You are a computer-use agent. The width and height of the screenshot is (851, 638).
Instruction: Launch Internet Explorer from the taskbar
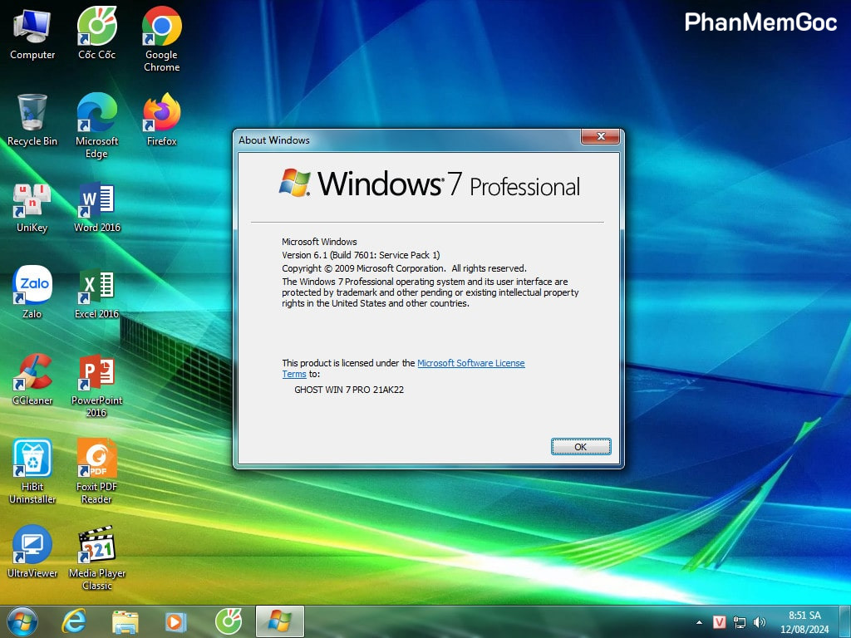(74, 621)
